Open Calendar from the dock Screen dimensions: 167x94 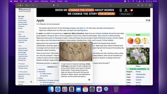85,89
